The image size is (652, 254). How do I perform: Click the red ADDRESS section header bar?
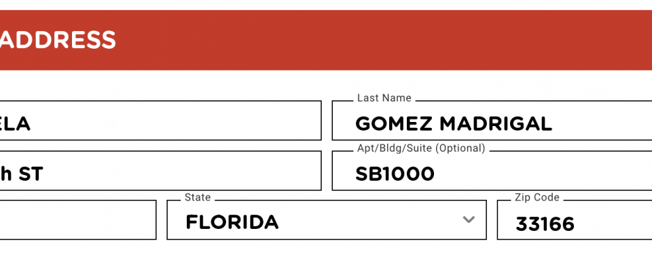click(326, 40)
